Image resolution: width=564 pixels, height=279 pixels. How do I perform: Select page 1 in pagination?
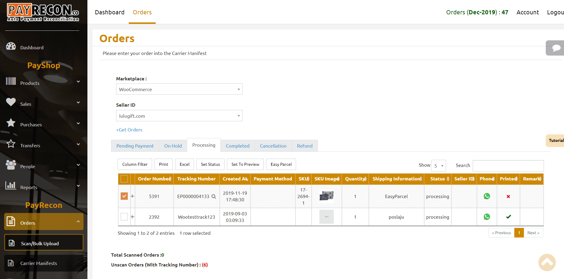coord(519,233)
